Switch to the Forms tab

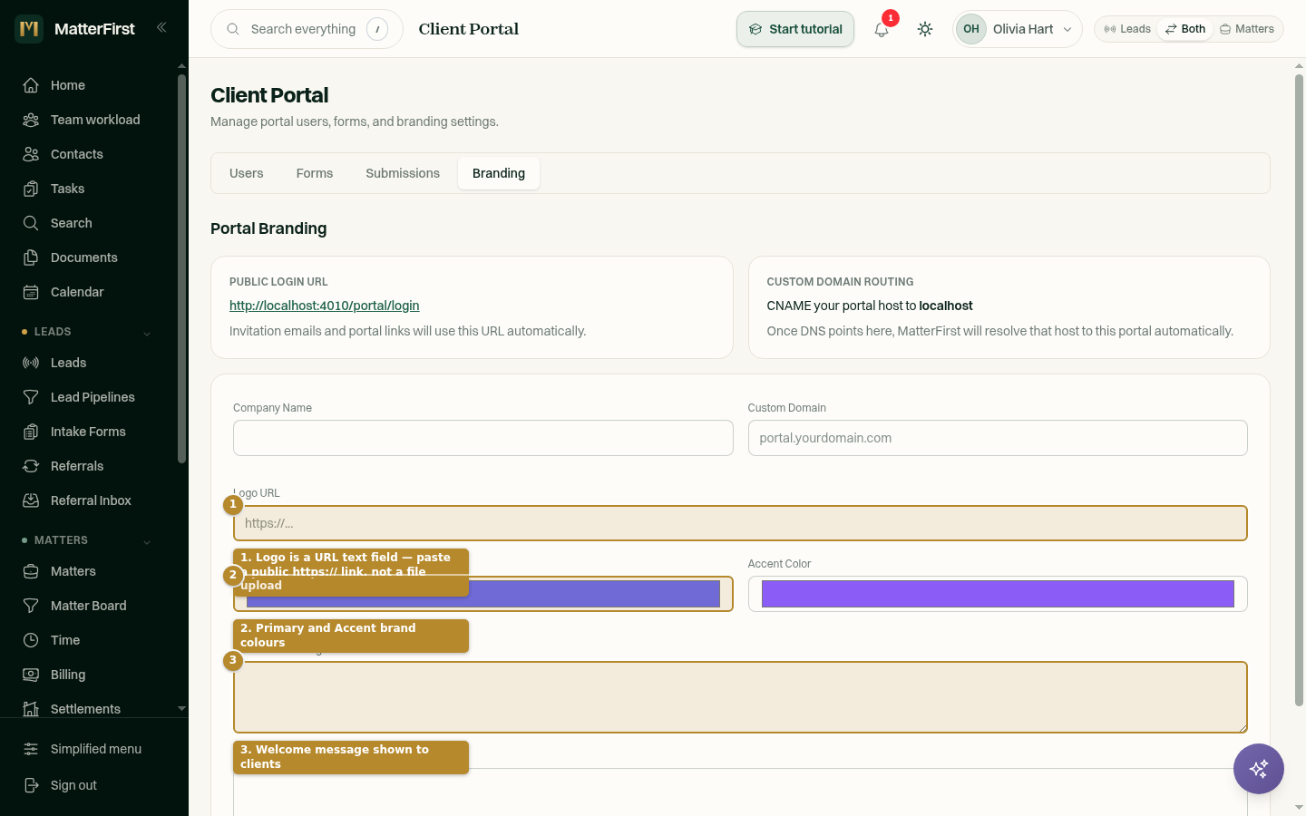tap(315, 173)
